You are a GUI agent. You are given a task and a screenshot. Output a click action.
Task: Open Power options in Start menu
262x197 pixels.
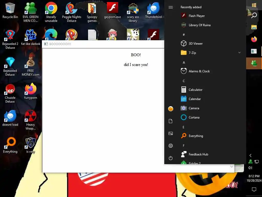tap(171, 158)
